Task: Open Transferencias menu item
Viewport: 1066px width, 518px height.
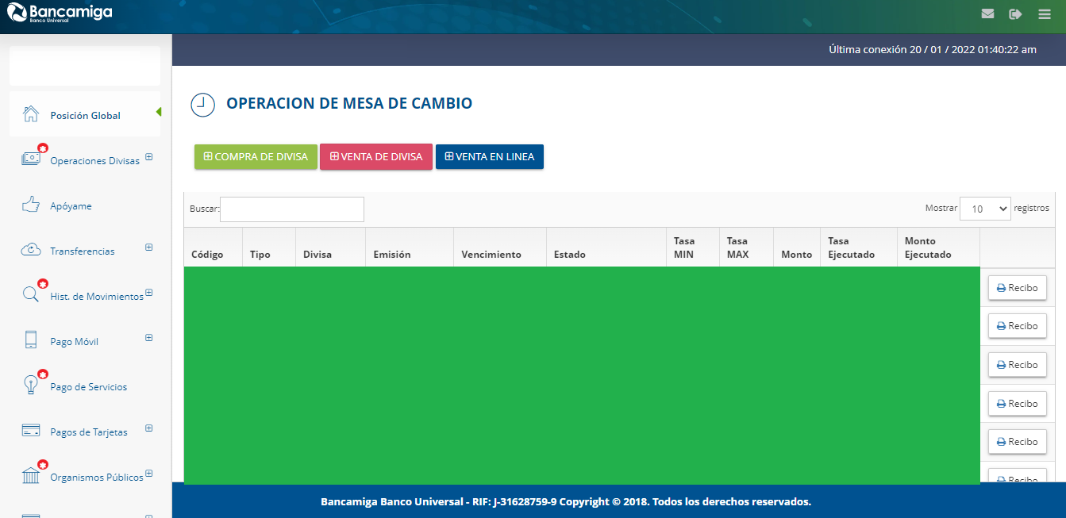Action: pos(83,251)
